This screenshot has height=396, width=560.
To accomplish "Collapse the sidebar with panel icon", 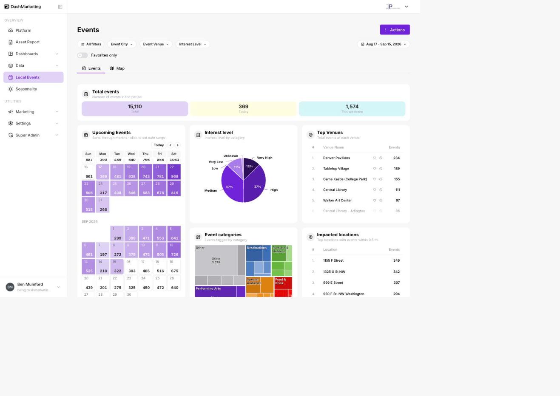I will coord(60,7).
